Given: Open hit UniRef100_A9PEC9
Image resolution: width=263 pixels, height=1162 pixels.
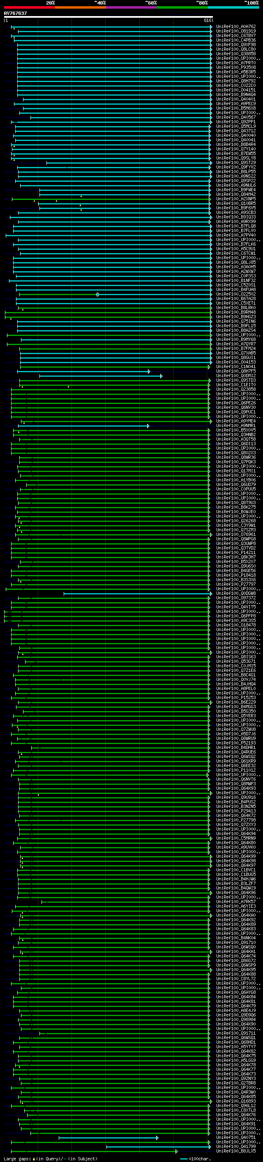Looking at the screenshot, I should [236, 104].
